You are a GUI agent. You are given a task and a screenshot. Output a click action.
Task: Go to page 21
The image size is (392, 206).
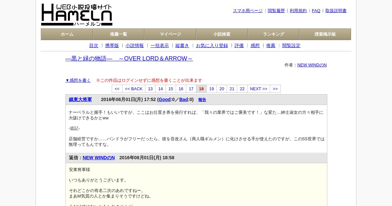click(232, 89)
